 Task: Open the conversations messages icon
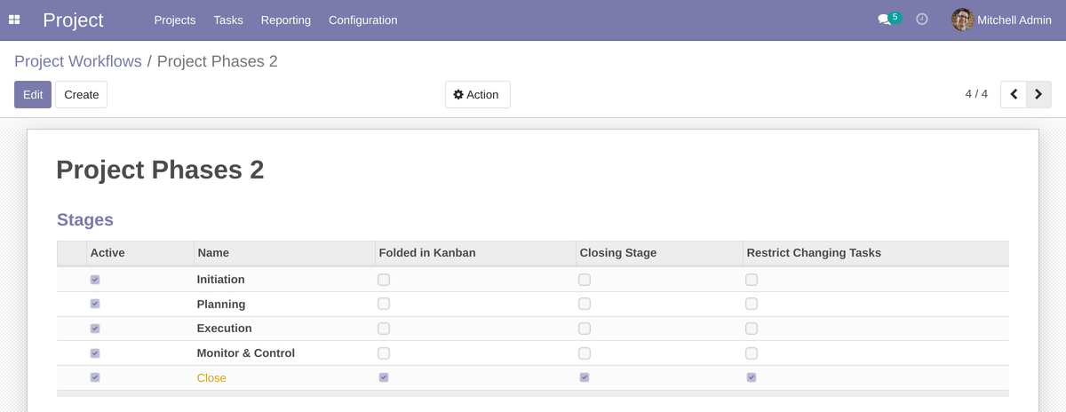click(884, 20)
